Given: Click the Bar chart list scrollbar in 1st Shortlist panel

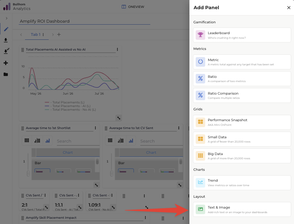Looking at the screenshot, I should pos(97,162).
